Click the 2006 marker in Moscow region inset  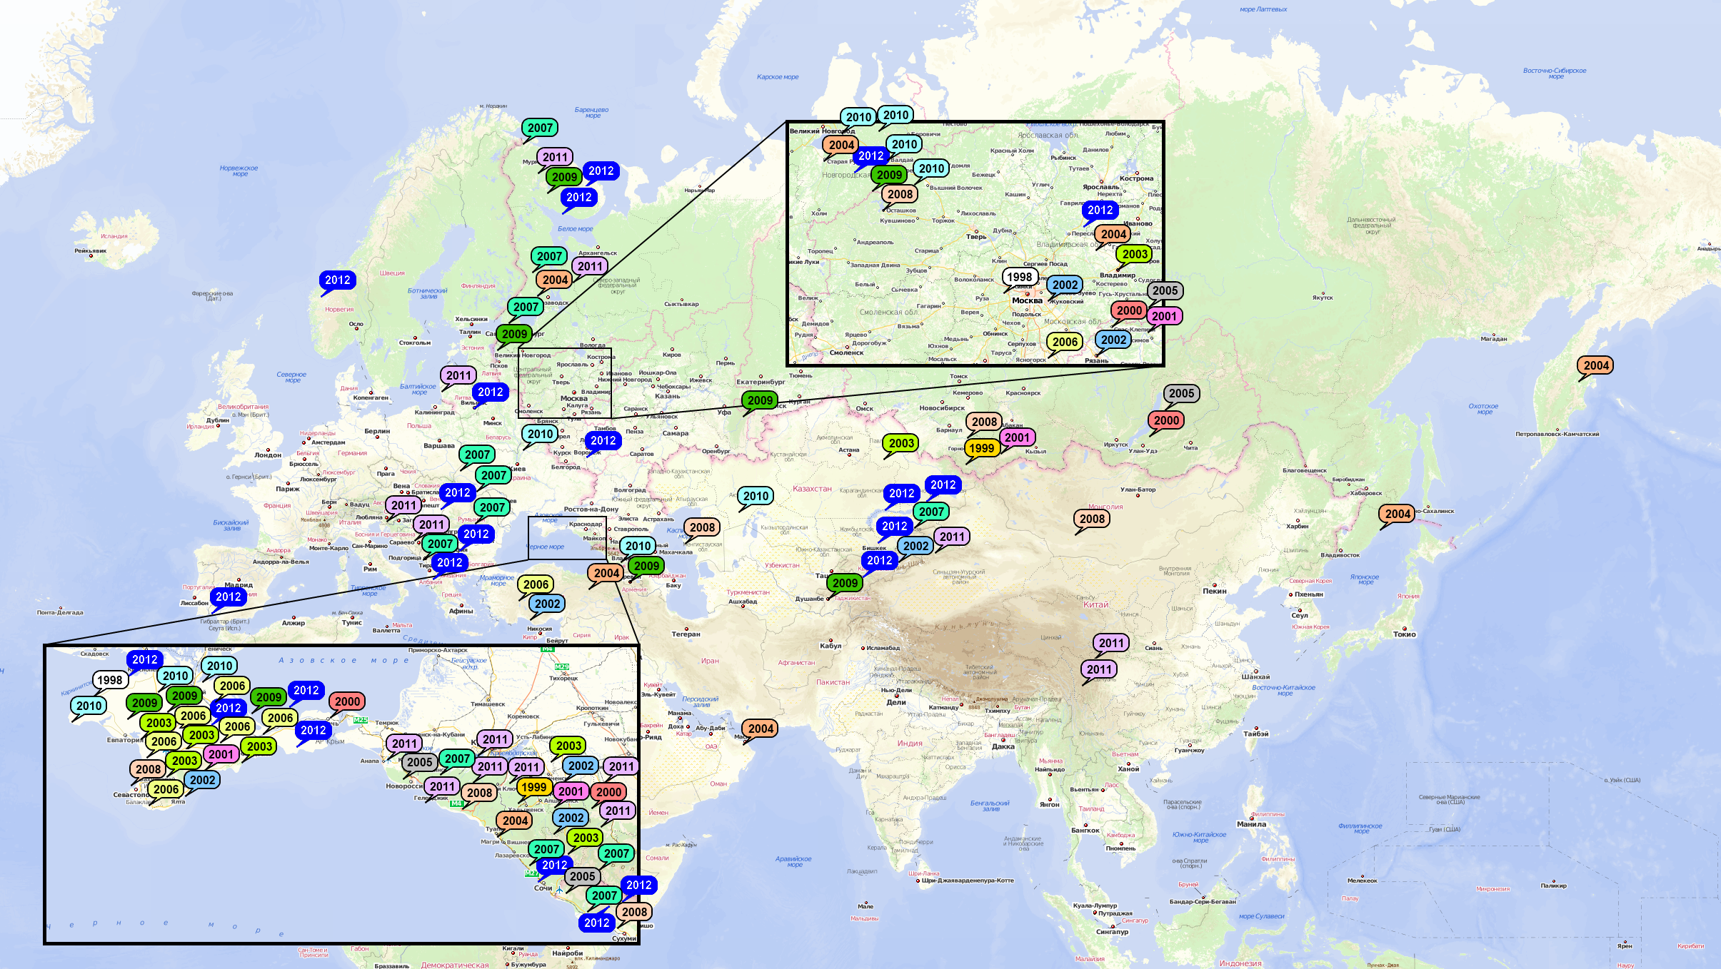1065,342
